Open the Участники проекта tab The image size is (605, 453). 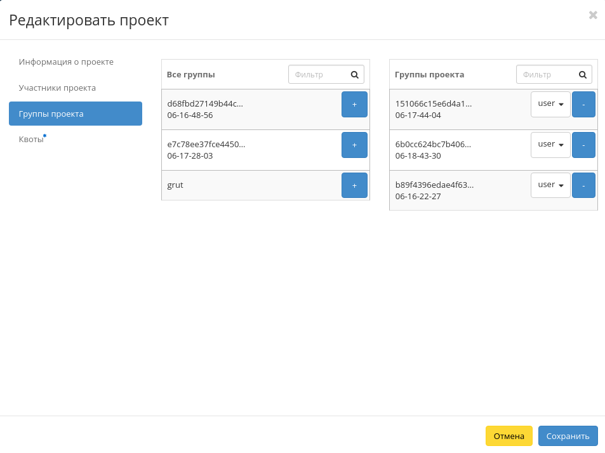tap(57, 88)
